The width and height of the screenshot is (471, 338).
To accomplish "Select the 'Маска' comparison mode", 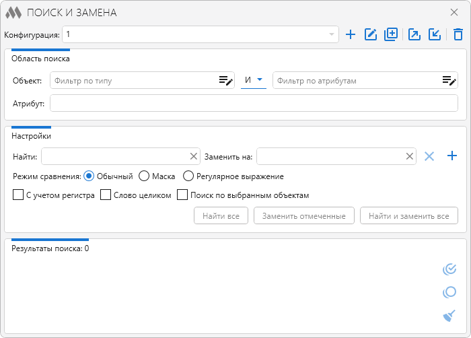I will point(144,176).
